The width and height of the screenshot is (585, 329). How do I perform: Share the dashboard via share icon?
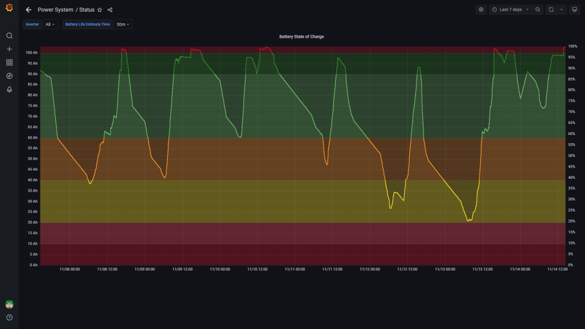click(x=110, y=10)
